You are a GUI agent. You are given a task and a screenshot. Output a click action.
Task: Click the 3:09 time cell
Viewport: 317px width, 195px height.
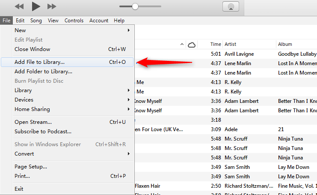216,129
